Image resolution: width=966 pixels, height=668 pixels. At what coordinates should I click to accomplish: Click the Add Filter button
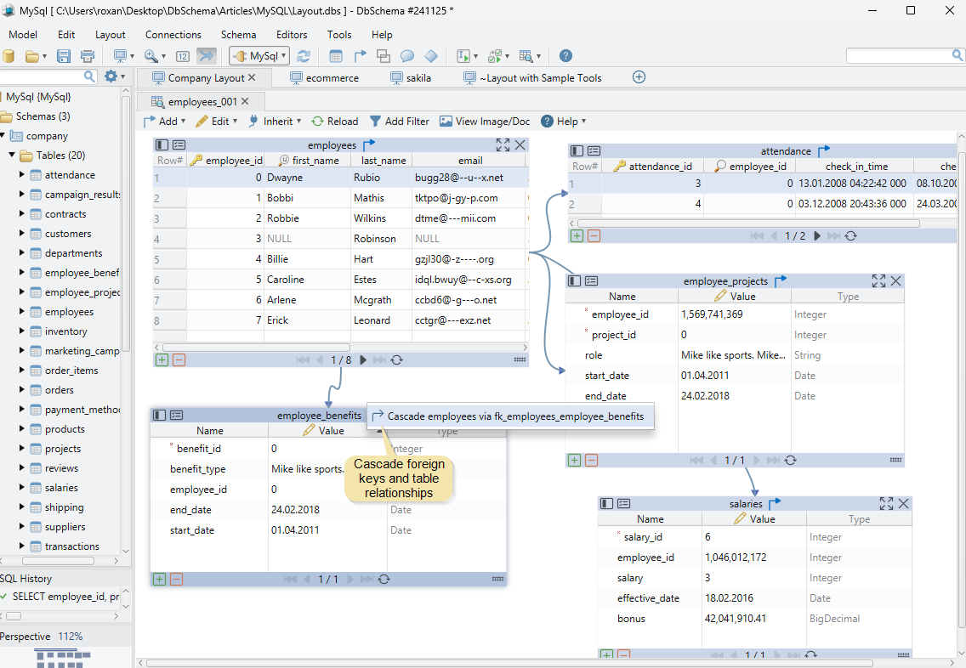coord(399,122)
